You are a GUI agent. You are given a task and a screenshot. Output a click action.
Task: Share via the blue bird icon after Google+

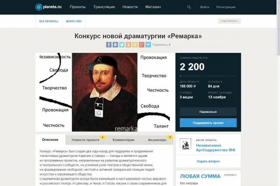point(148,45)
